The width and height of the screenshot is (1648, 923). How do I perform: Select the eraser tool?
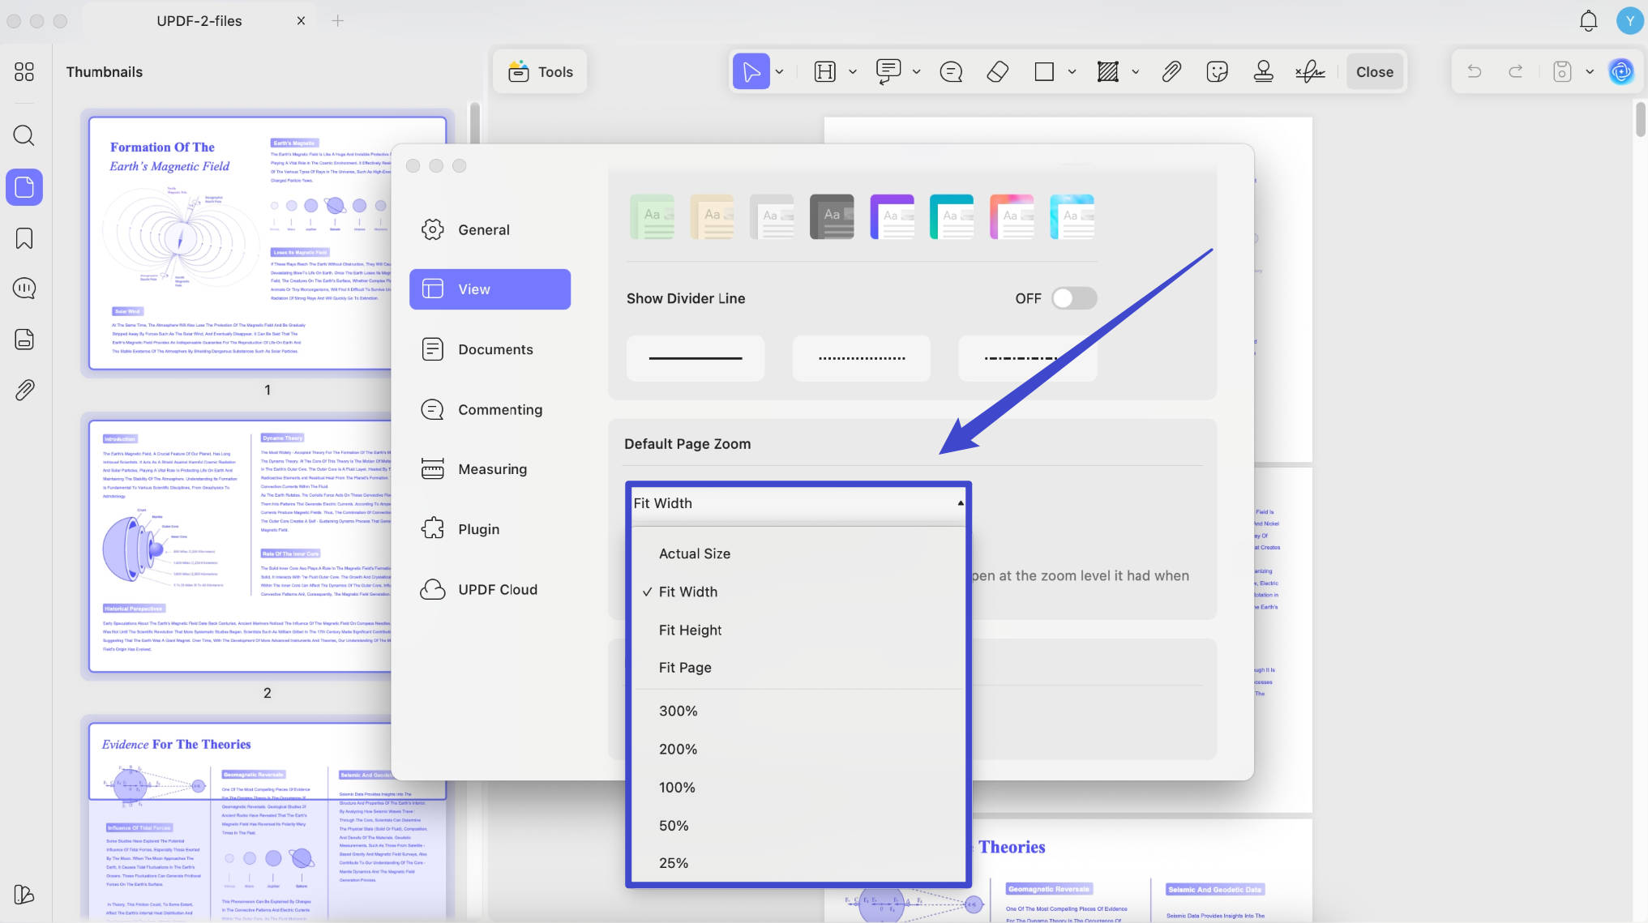point(998,72)
